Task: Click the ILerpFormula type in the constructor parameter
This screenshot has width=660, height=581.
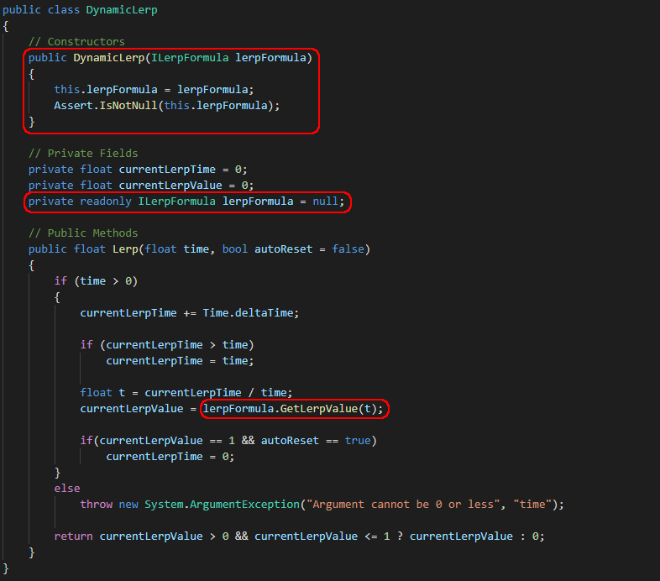Action: click(190, 58)
